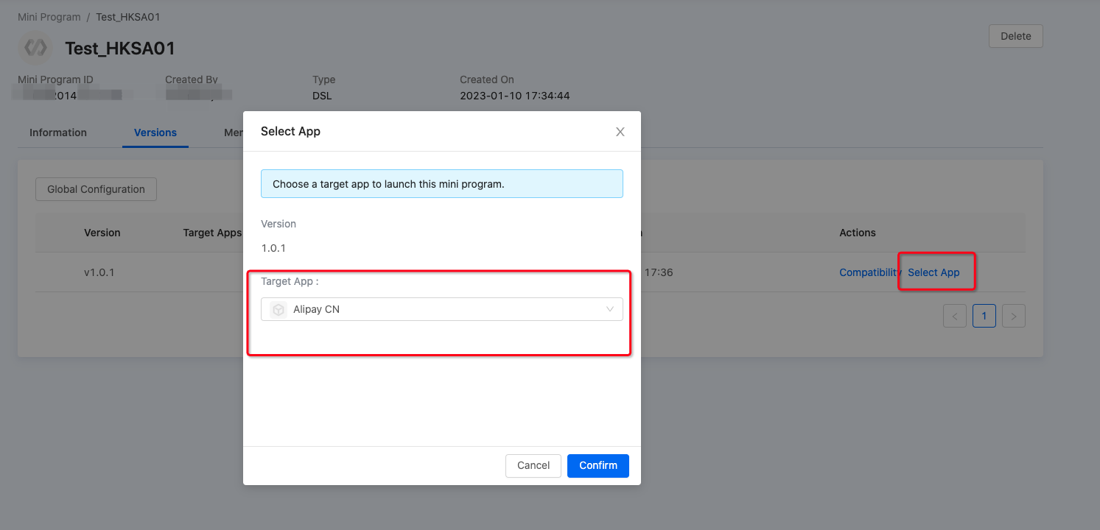This screenshot has height=530, width=1100.
Task: Expand the Target App dropdown chevron
Action: tap(609, 309)
